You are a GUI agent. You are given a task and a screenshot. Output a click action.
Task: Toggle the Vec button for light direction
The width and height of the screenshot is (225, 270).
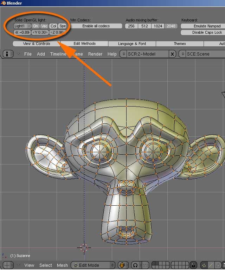[44, 26]
